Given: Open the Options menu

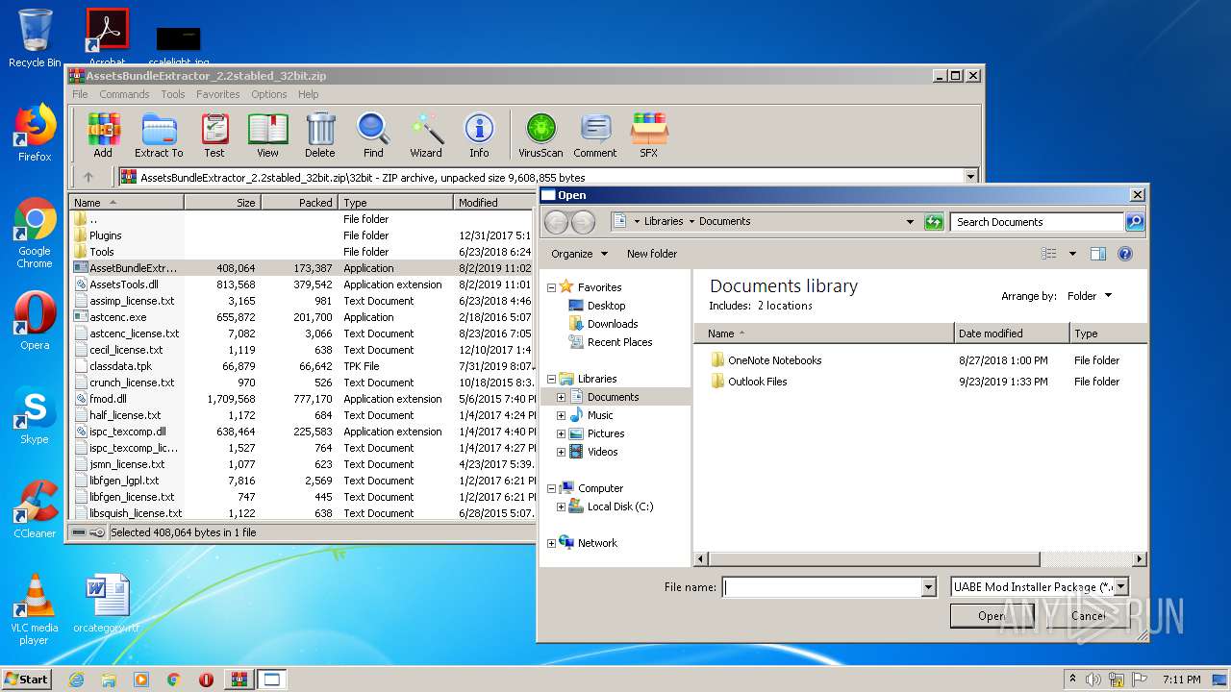Looking at the screenshot, I should [269, 94].
